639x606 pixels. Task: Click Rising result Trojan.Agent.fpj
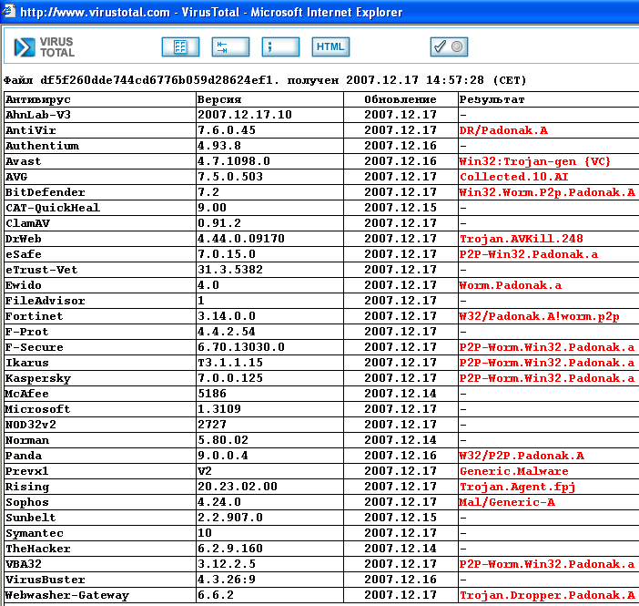click(518, 488)
